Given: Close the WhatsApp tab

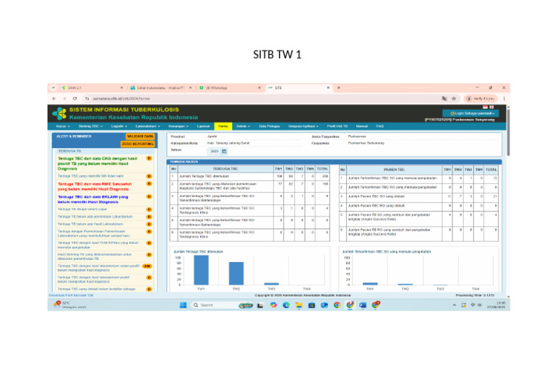Looking at the screenshot, I should coord(259,87).
